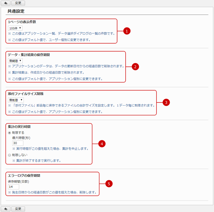
Task: Click the back arrow icon in the top toolbar
Action: [6, 3]
